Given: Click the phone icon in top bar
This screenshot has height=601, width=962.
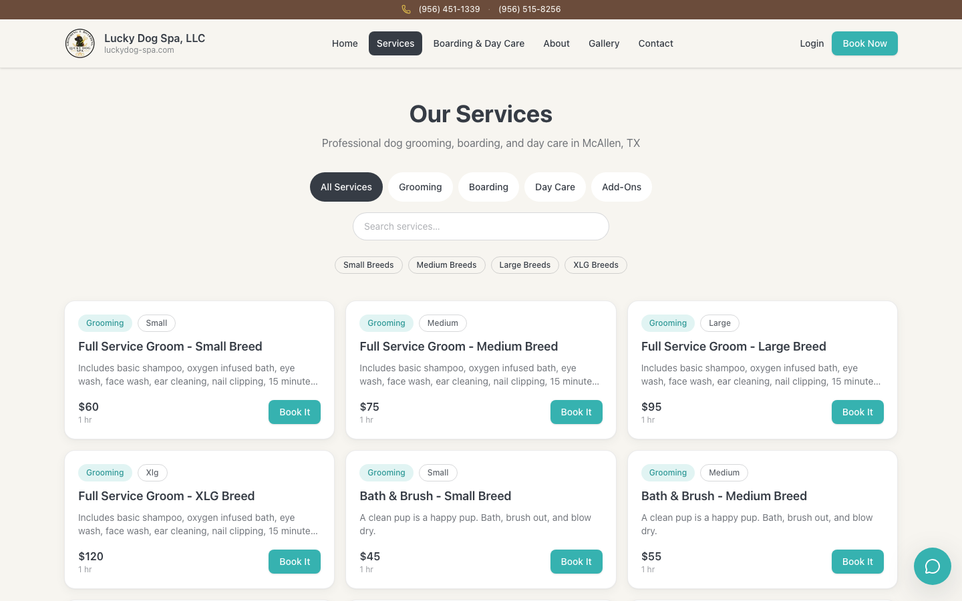Looking at the screenshot, I should click(x=406, y=9).
